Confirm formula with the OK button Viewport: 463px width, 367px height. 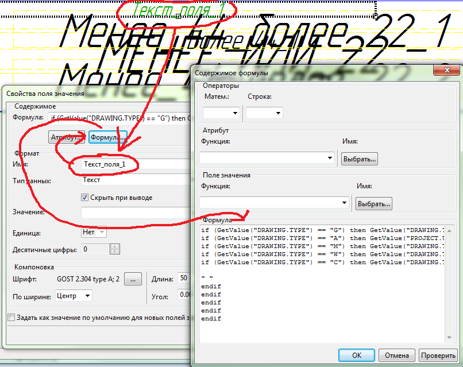pyautogui.click(x=356, y=355)
